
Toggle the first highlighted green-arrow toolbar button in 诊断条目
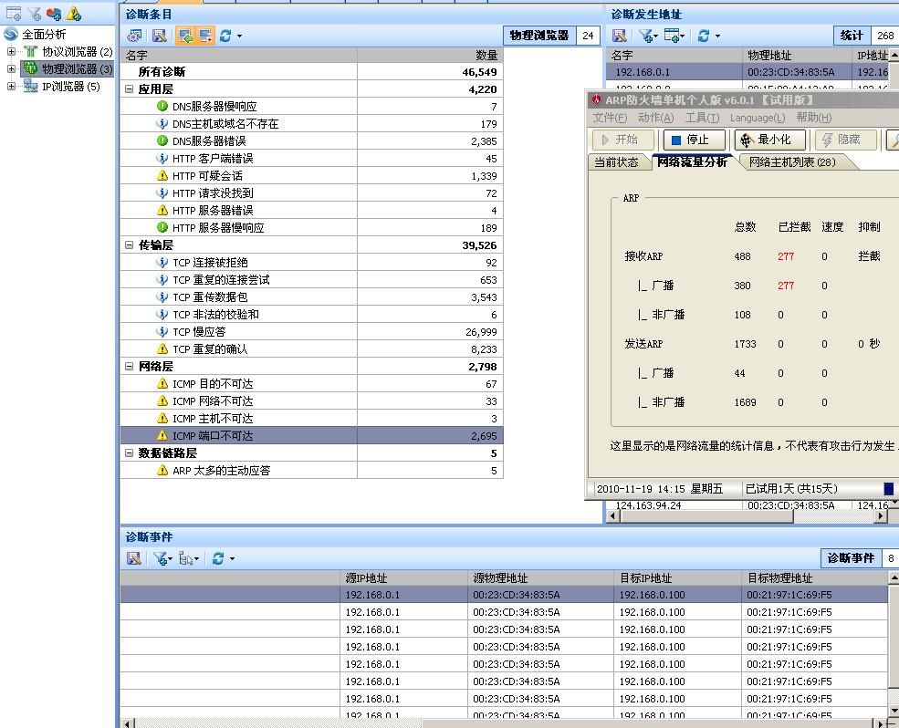pyautogui.click(x=185, y=36)
